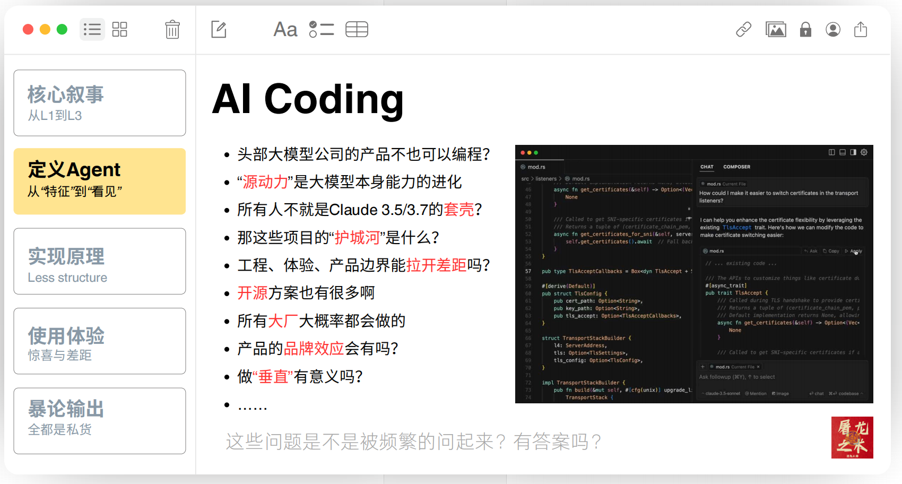This screenshot has width=902, height=484.
Task: Insert a checklist using checklist icon
Action: [321, 29]
